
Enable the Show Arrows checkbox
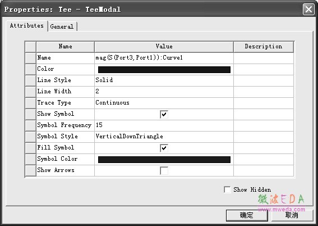coord(164,171)
